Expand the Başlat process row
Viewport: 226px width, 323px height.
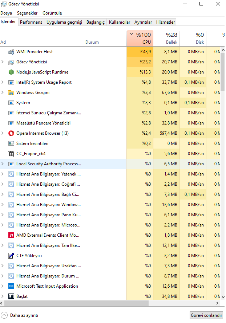(3, 296)
